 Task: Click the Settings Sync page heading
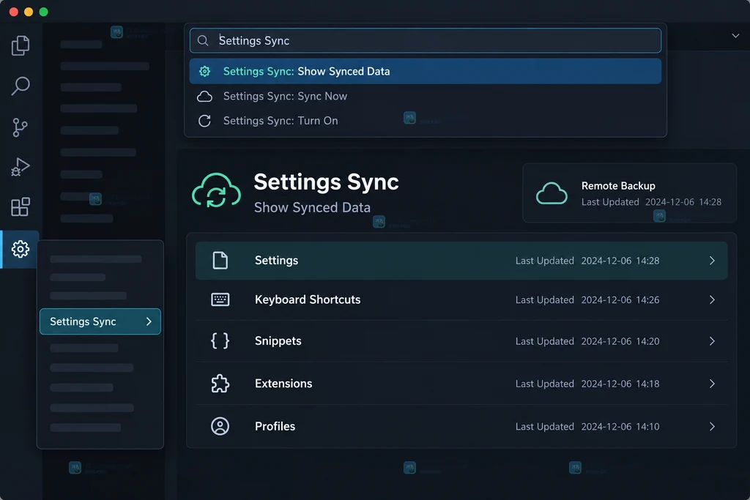coord(326,182)
